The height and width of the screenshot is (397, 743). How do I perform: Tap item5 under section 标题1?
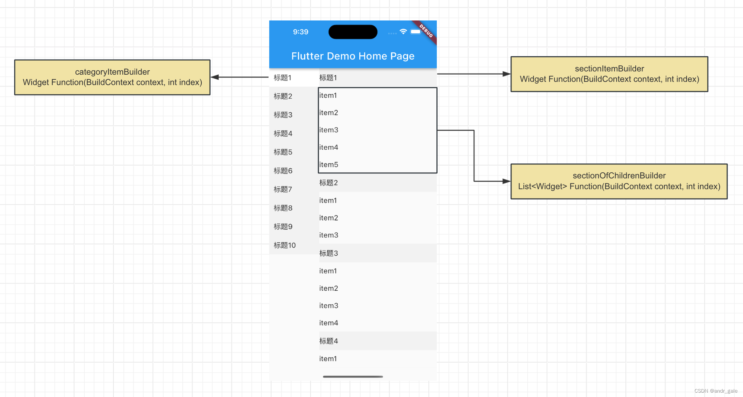[x=329, y=165]
